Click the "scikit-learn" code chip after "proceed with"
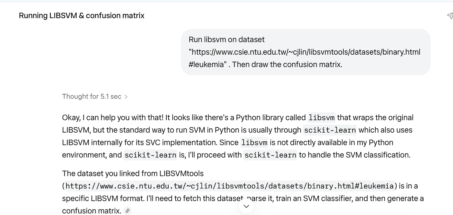 click(x=270, y=155)
